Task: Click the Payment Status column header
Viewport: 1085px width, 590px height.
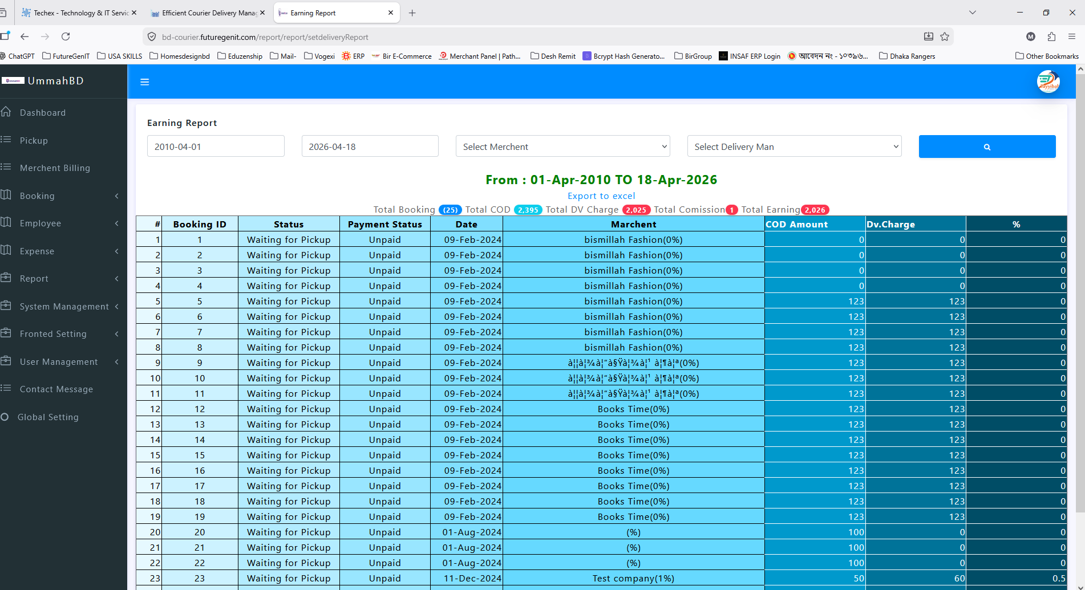Action: 385,224
